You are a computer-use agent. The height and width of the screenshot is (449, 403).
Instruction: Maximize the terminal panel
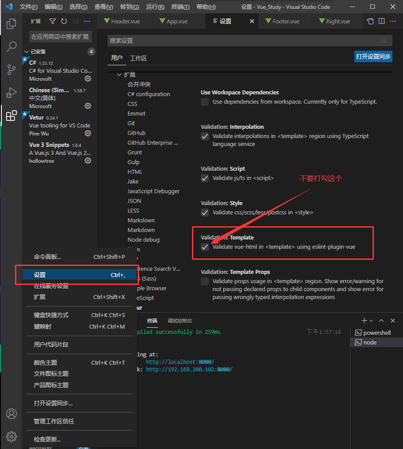pos(381,321)
